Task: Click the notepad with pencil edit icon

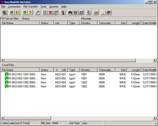Action: point(76,13)
